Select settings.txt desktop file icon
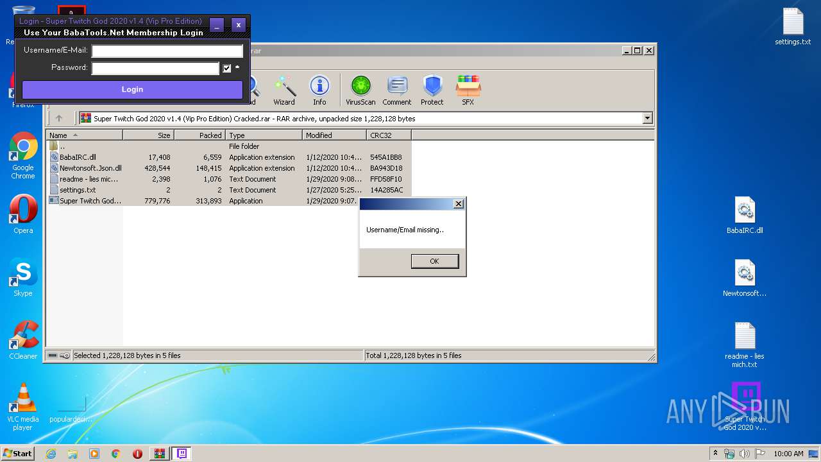This screenshot has height=462, width=821. 793,27
